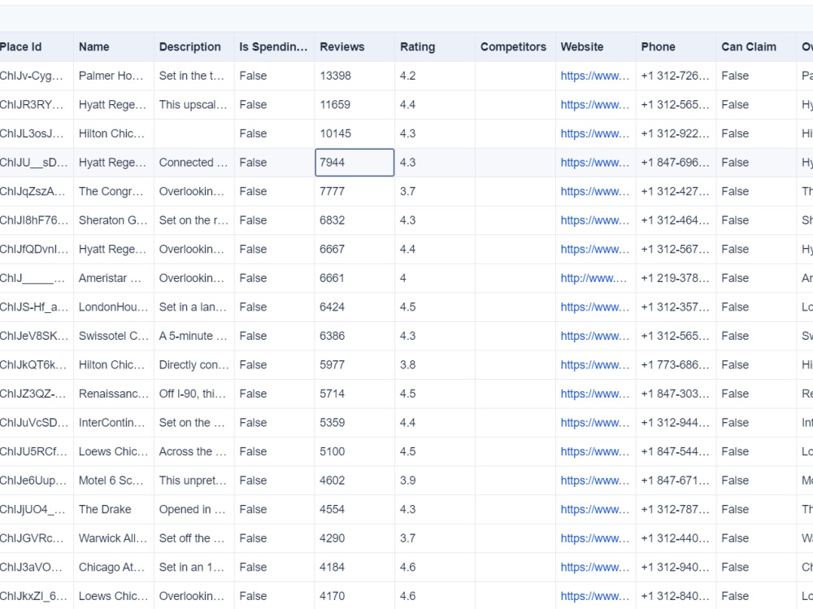Open Chicago Athletic website link

(595, 567)
